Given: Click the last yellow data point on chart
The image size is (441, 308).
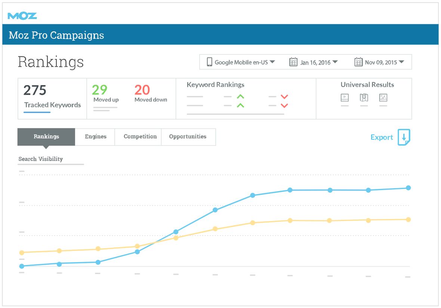Looking at the screenshot, I should point(408,220).
